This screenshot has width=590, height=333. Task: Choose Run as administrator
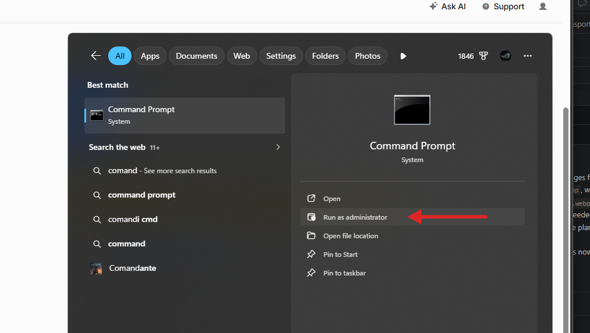(x=413, y=217)
